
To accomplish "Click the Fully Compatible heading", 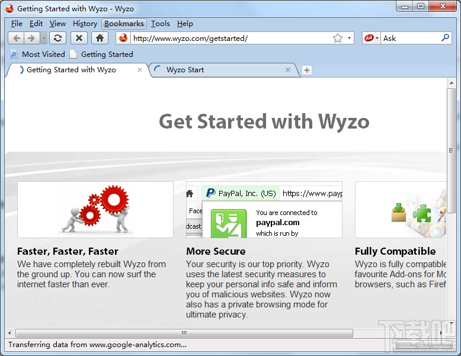I will pyautogui.click(x=395, y=251).
